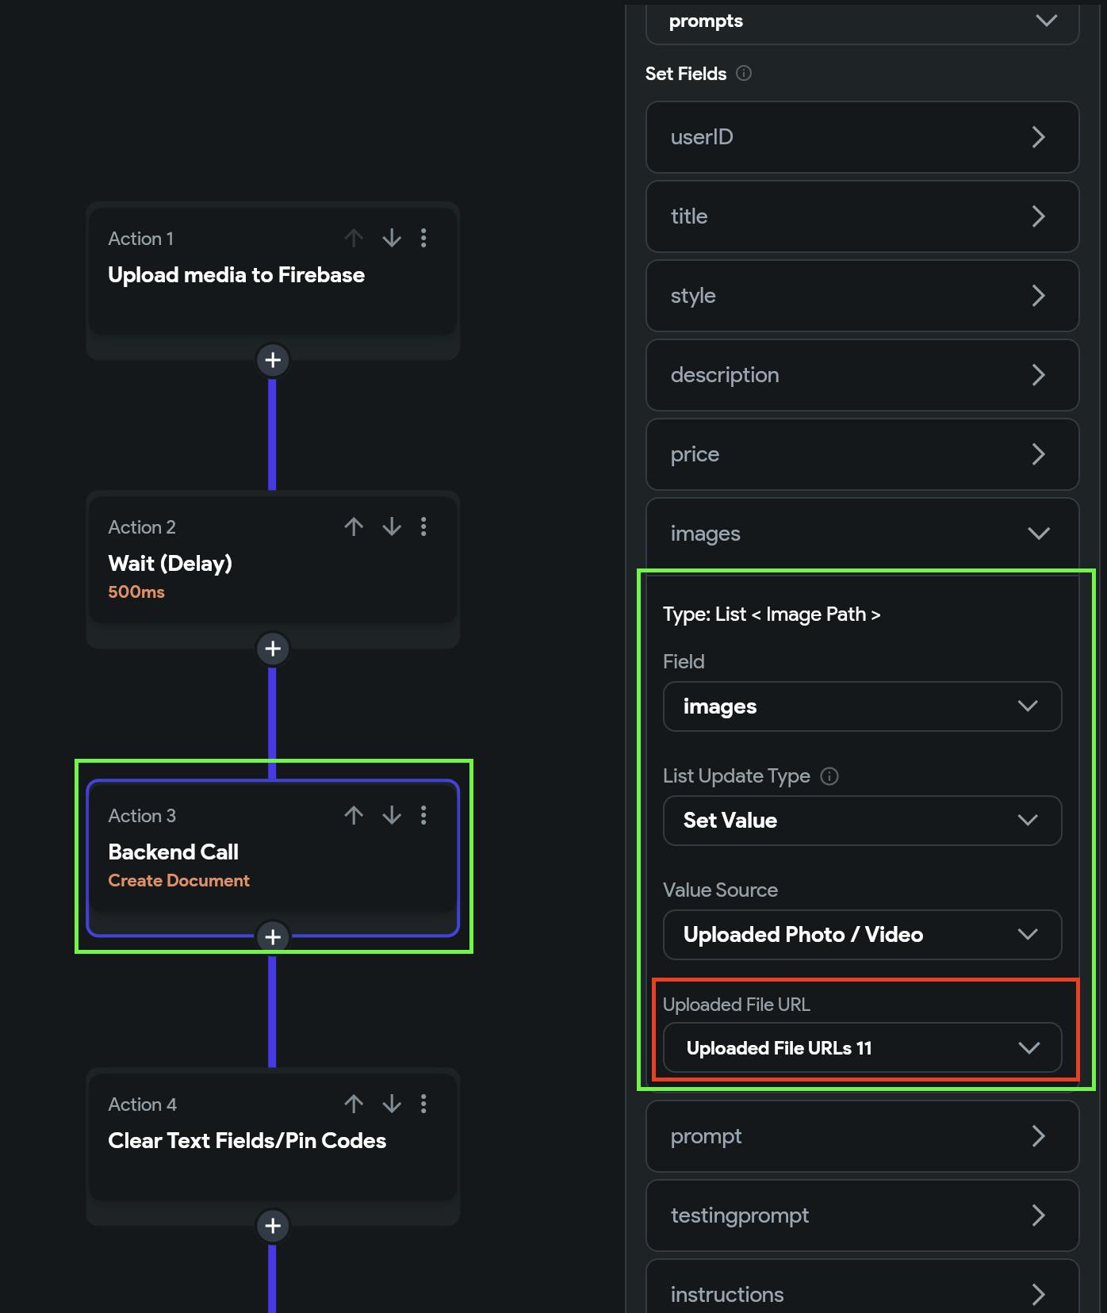The width and height of the screenshot is (1107, 1313).
Task: Move Action 3 up with arrow icon
Action: (354, 815)
